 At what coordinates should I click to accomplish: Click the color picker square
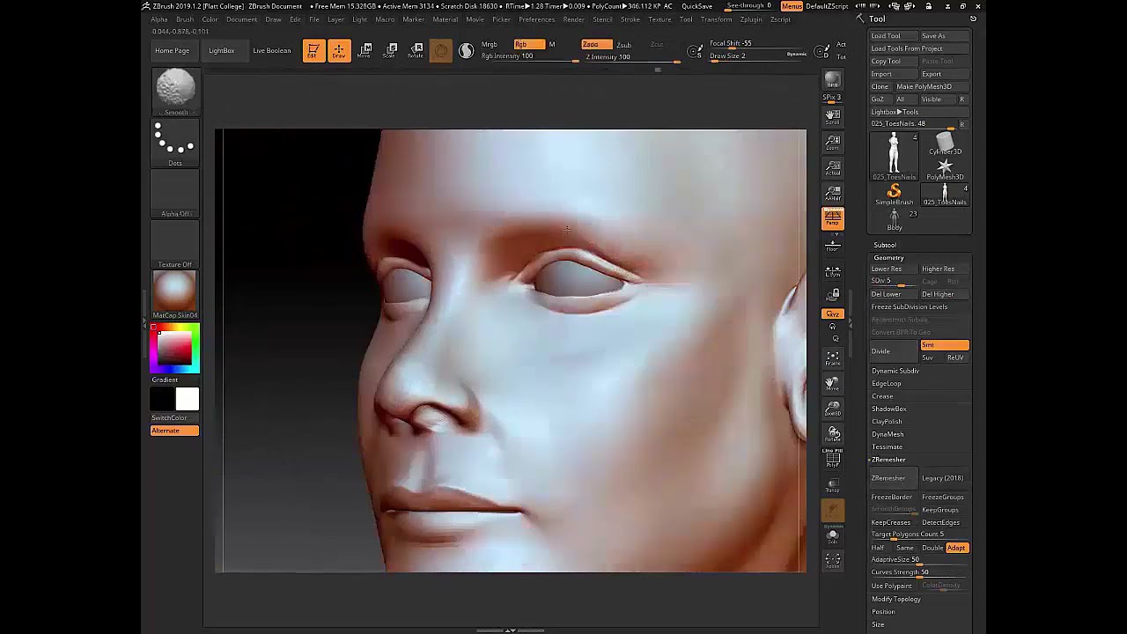tap(175, 348)
